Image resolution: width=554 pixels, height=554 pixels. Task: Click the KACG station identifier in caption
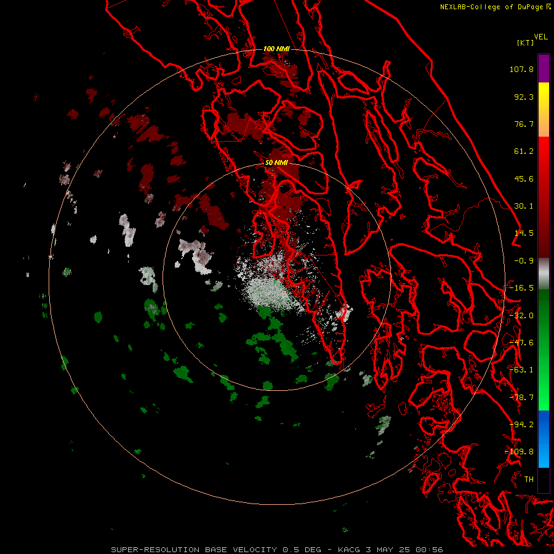click(349, 550)
